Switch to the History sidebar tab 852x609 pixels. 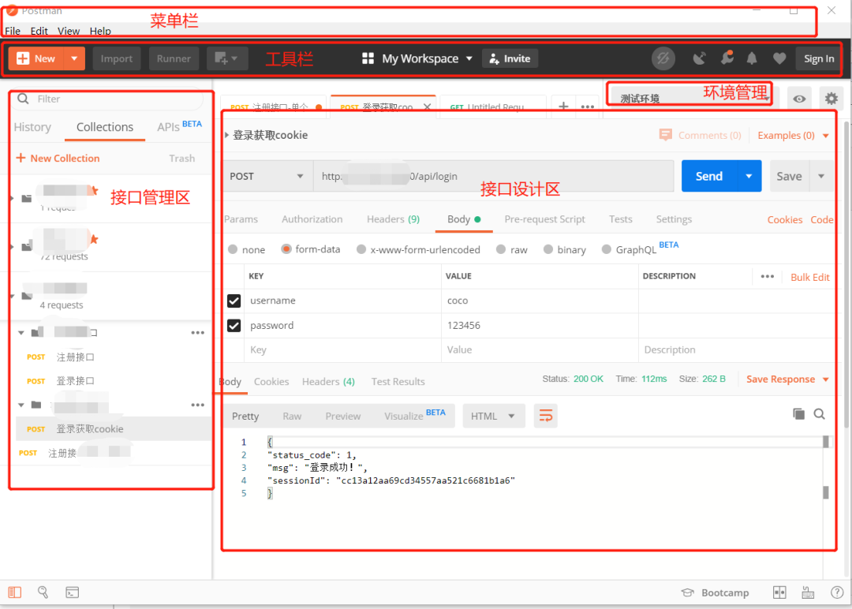click(32, 127)
